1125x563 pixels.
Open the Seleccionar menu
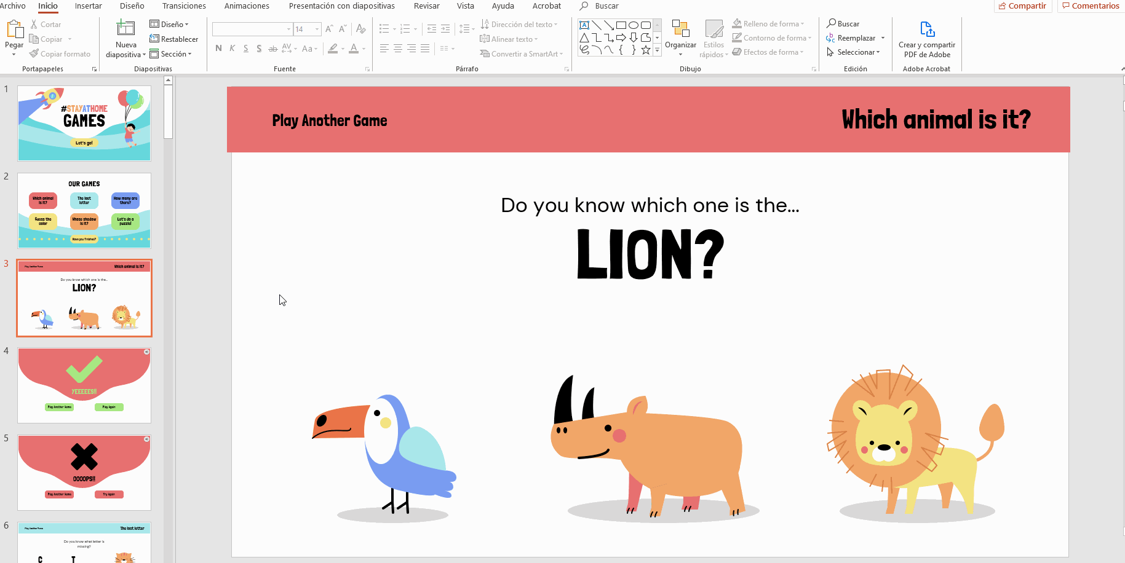click(x=853, y=52)
